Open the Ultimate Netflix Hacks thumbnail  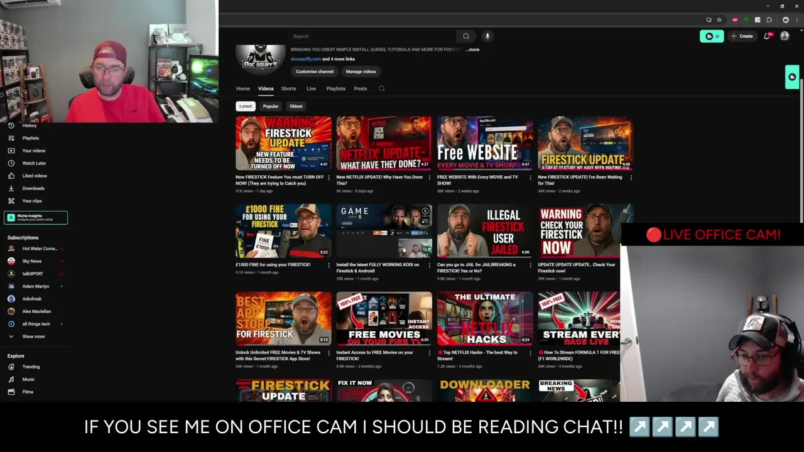click(485, 318)
